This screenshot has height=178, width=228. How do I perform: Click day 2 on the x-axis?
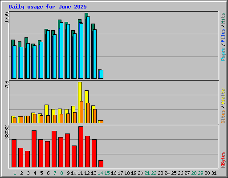pos(21,173)
